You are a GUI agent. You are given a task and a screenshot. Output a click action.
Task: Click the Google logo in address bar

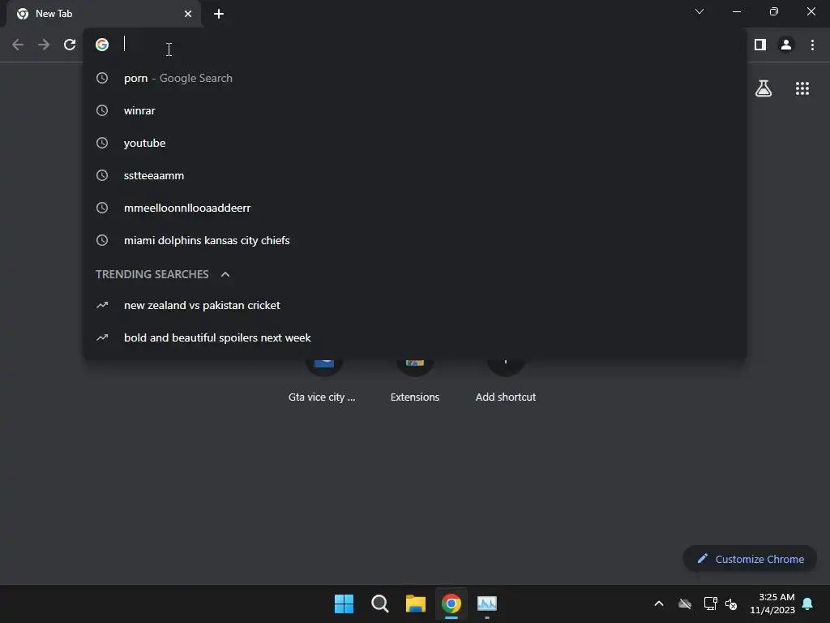[102, 45]
